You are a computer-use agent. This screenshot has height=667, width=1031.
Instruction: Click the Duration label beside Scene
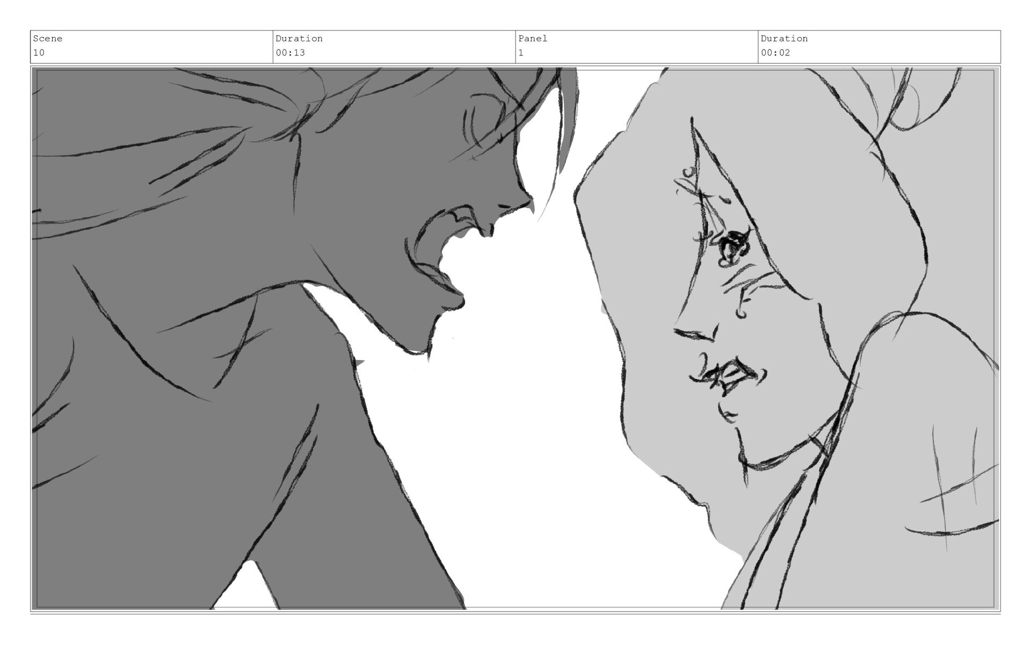(x=299, y=39)
